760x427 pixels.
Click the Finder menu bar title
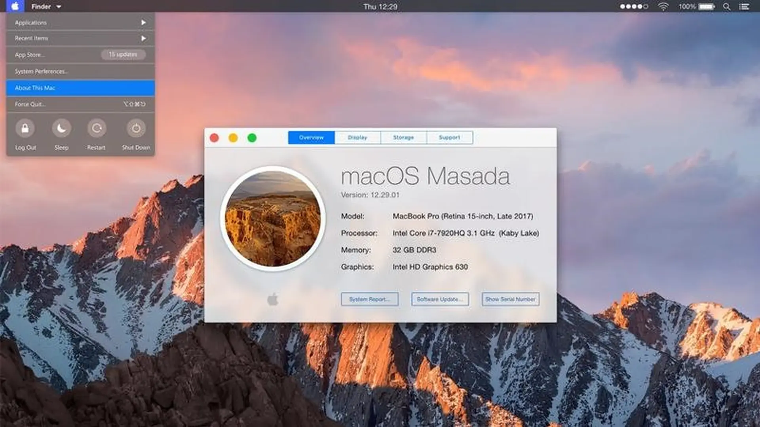[x=41, y=7]
